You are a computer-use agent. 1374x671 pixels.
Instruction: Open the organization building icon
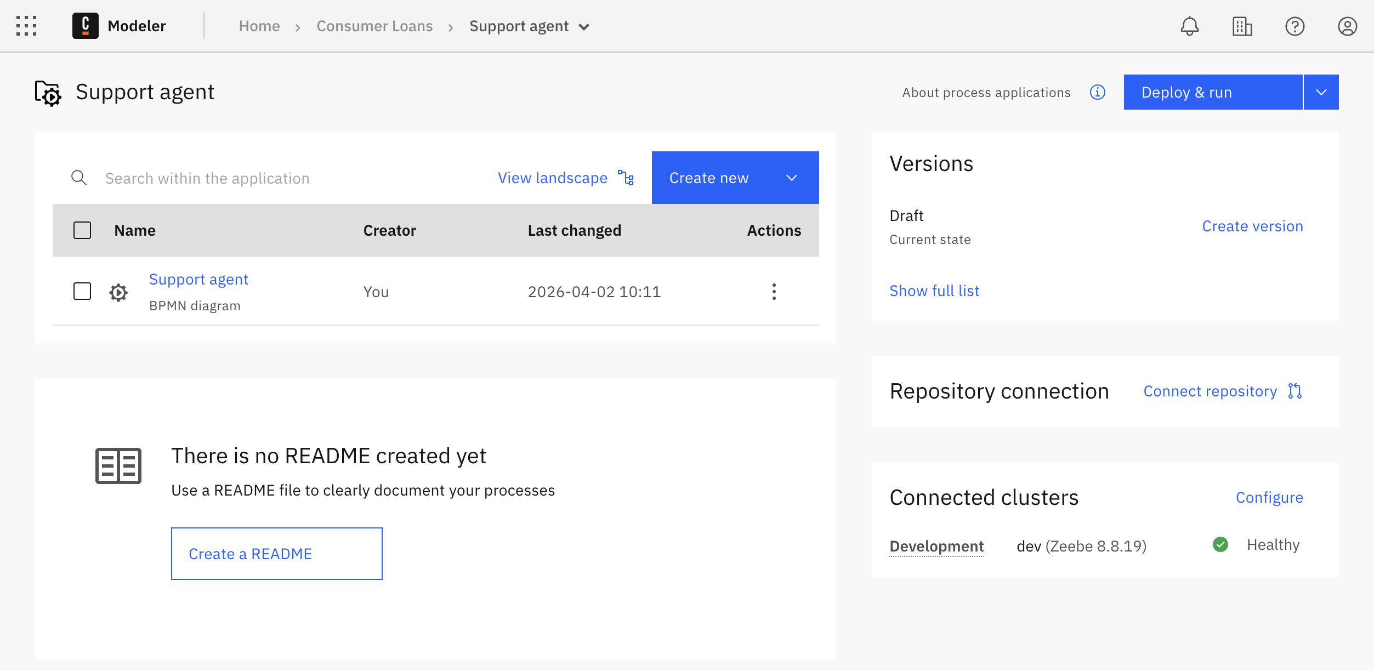click(x=1242, y=26)
